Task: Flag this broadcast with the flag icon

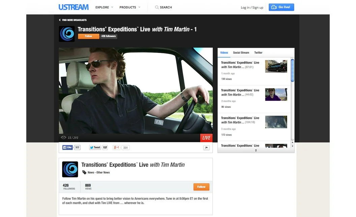Action: click(206, 148)
